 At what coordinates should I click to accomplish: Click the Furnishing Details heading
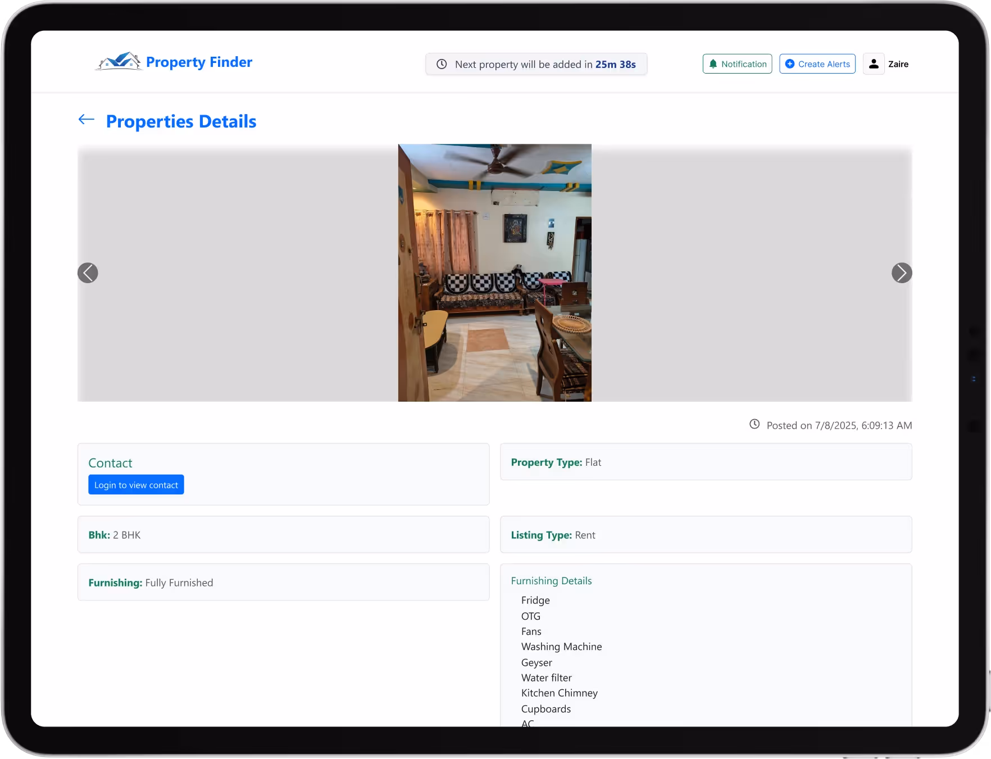pyautogui.click(x=551, y=580)
